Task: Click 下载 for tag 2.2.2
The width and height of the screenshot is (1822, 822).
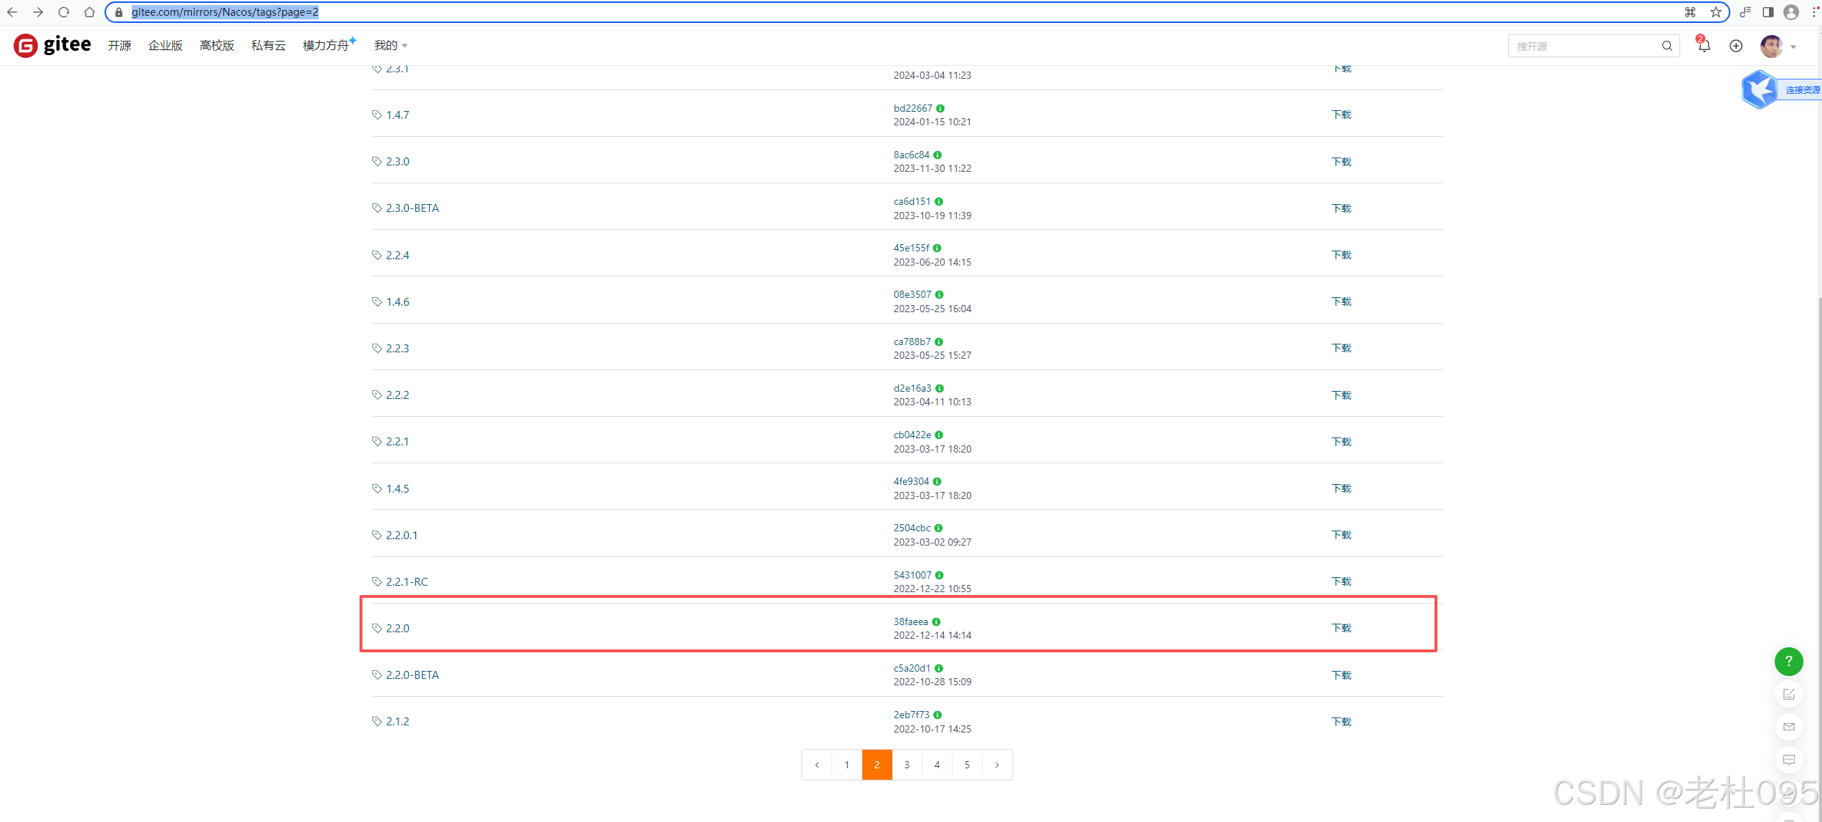Action: [x=1341, y=395]
